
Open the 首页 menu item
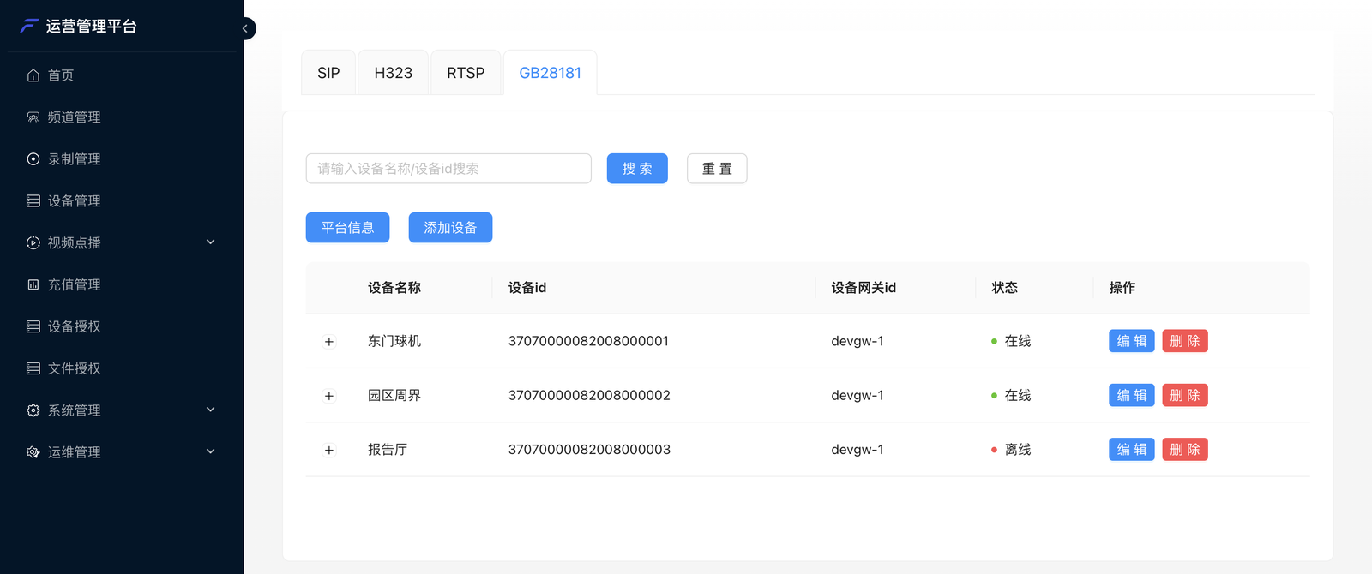click(122, 75)
